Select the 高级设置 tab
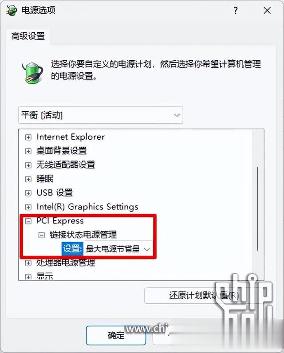This screenshot has width=284, height=353. point(28,36)
